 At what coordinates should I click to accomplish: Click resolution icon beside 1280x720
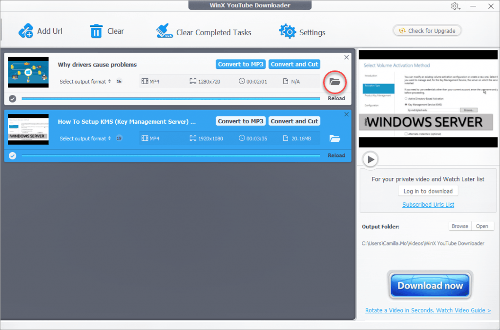click(193, 81)
